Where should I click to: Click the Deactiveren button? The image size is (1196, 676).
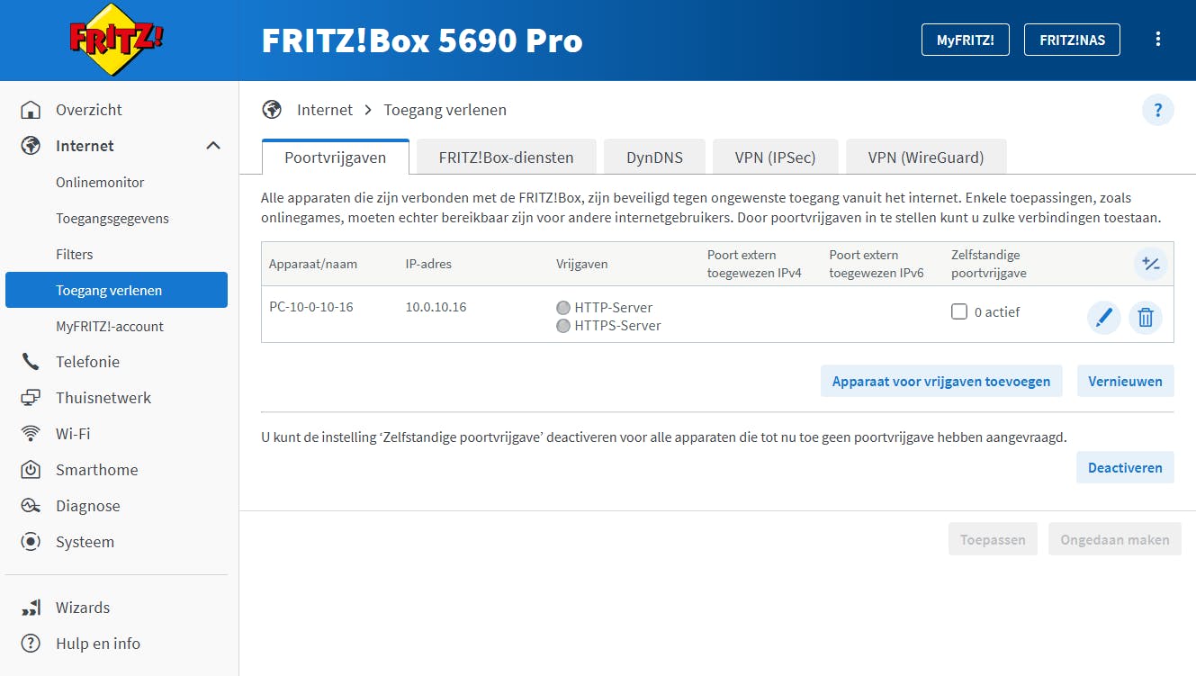tap(1125, 467)
